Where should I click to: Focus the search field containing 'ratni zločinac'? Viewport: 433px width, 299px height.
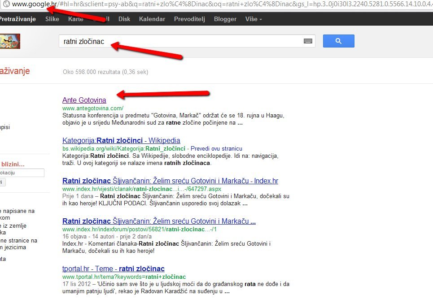coord(179,41)
